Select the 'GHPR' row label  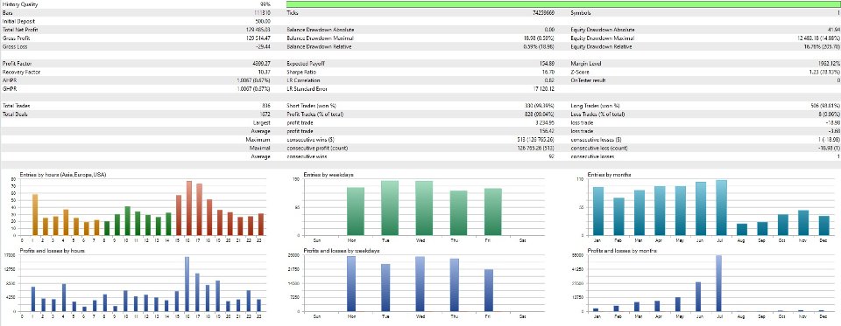coord(9,89)
